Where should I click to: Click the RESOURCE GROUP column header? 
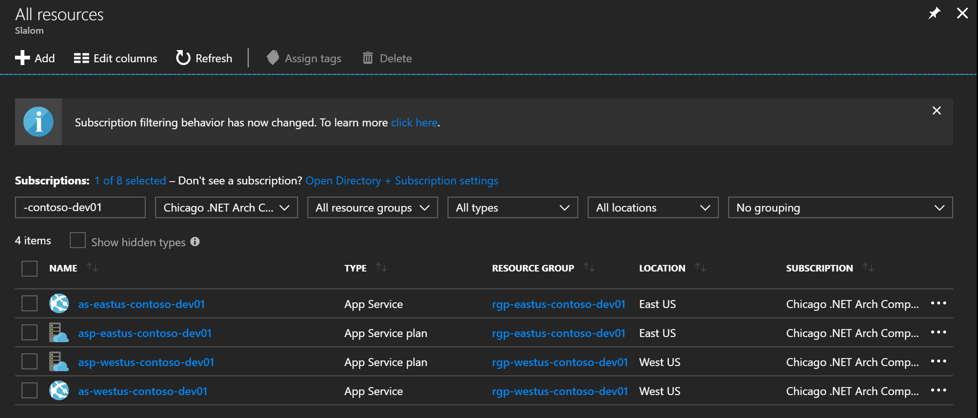point(533,268)
